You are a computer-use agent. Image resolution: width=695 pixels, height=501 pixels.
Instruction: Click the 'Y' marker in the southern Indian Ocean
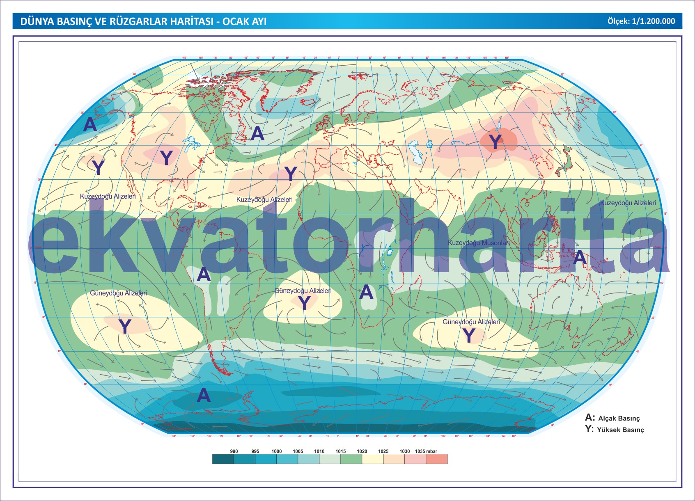point(469,336)
